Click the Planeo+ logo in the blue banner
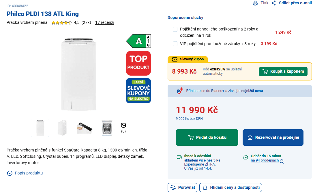The height and width of the screenshot is (194, 313). click(180, 91)
